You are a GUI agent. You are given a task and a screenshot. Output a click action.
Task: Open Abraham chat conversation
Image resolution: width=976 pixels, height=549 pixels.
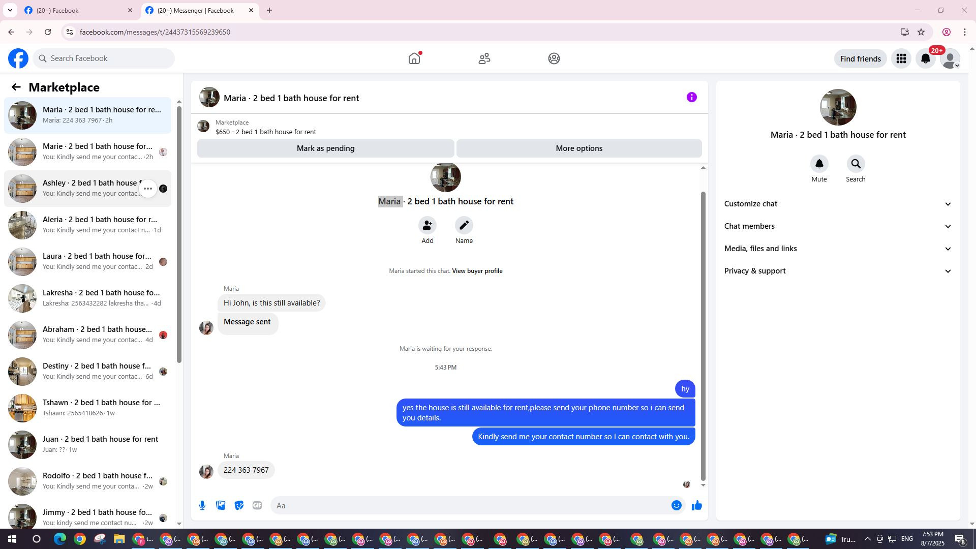[x=87, y=335]
